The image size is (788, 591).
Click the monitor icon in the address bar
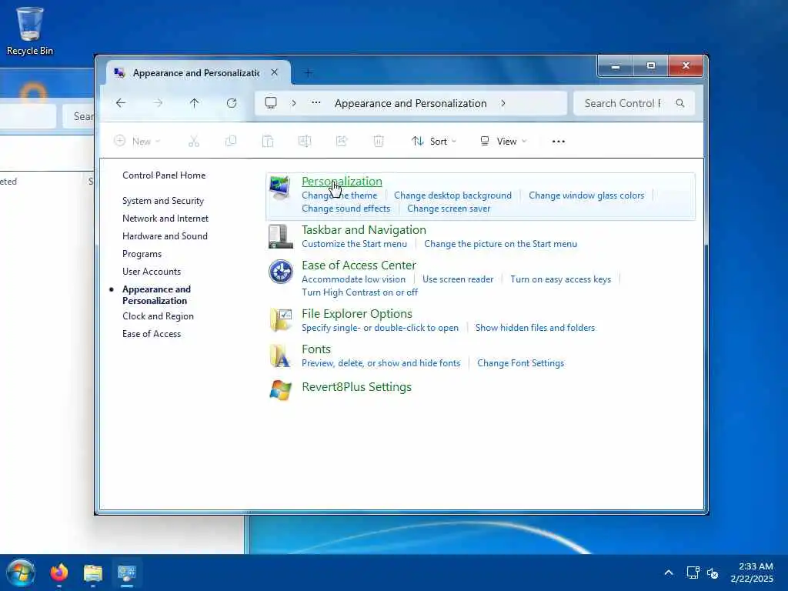[271, 103]
